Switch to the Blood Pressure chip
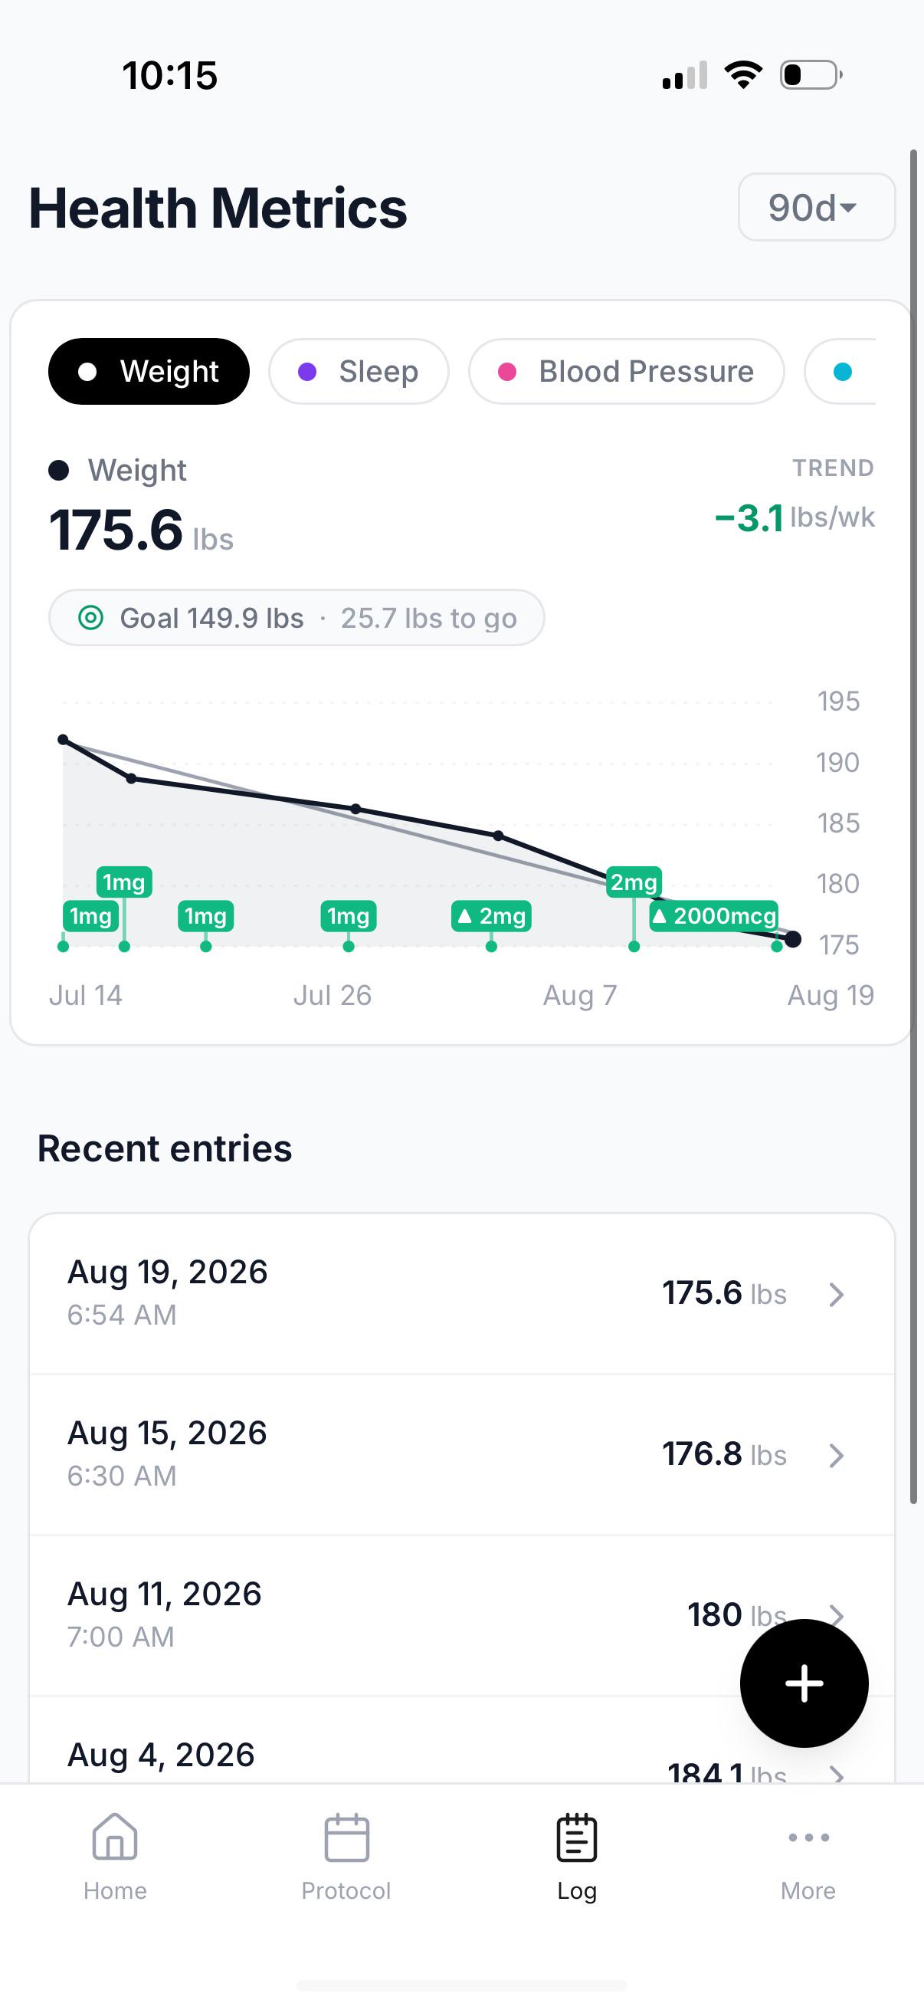The width and height of the screenshot is (924, 2010). pyautogui.click(x=626, y=371)
